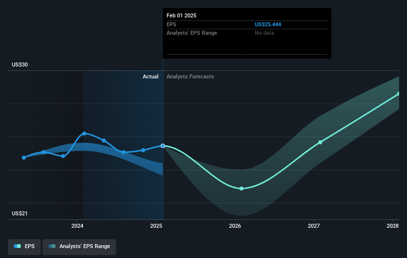407x258 pixels.
Task: Click the 'Feb 01 2025' tooltip date
Action: pos(181,15)
